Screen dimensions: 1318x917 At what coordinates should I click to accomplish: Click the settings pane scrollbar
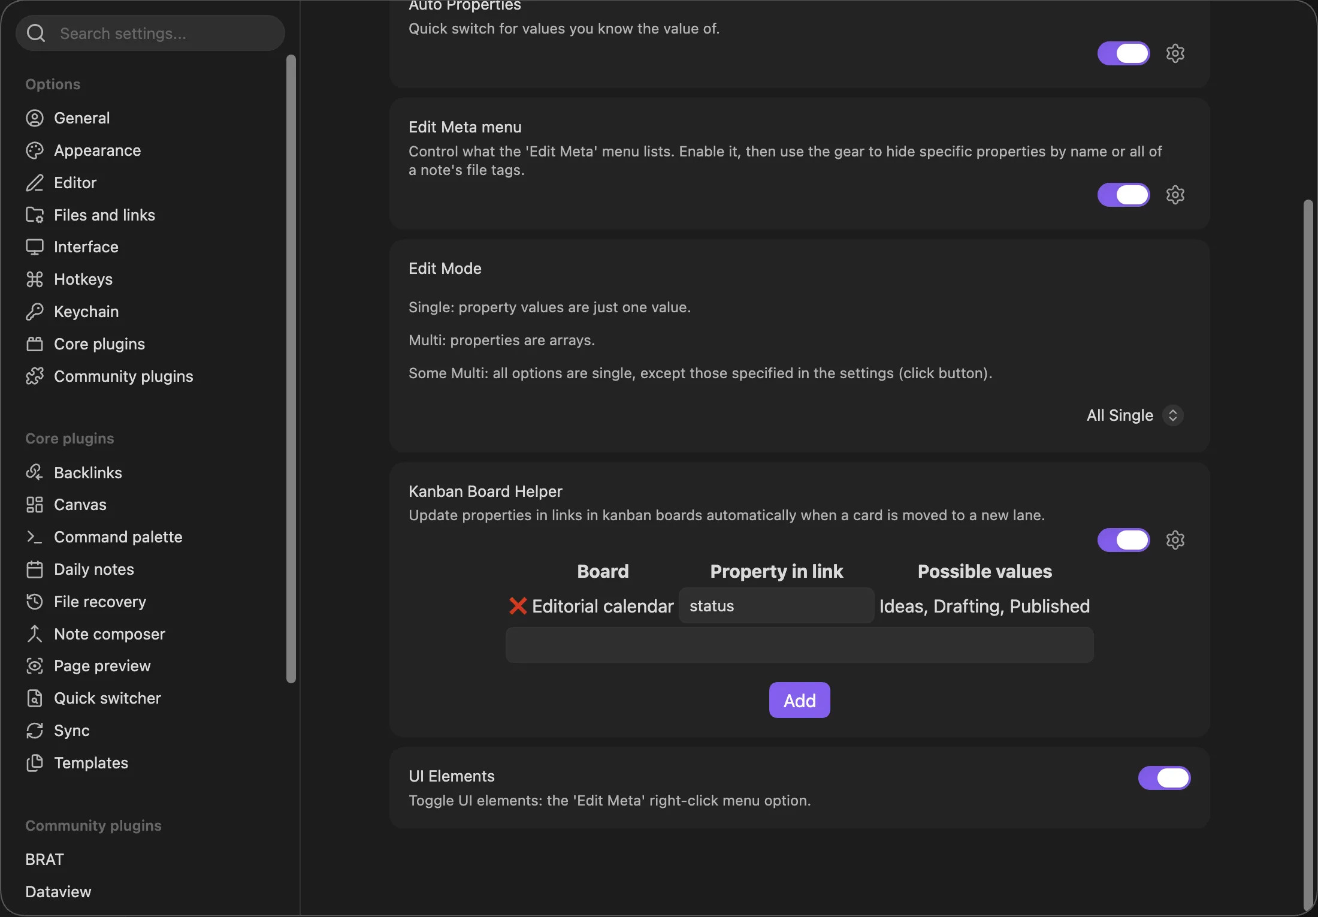pyautogui.click(x=1308, y=556)
